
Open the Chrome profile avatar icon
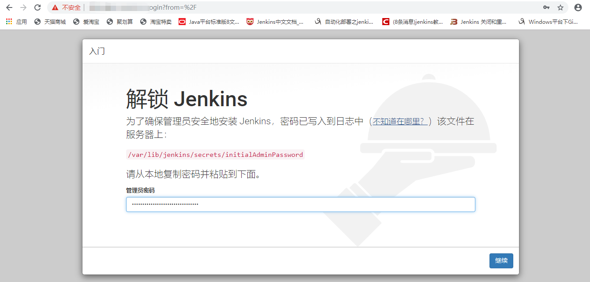coord(578,7)
